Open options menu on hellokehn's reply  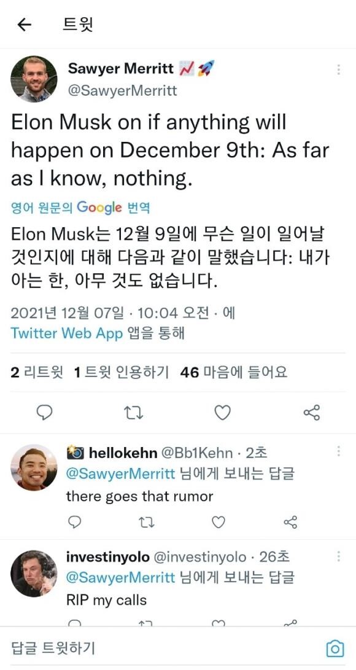pyautogui.click(x=338, y=451)
